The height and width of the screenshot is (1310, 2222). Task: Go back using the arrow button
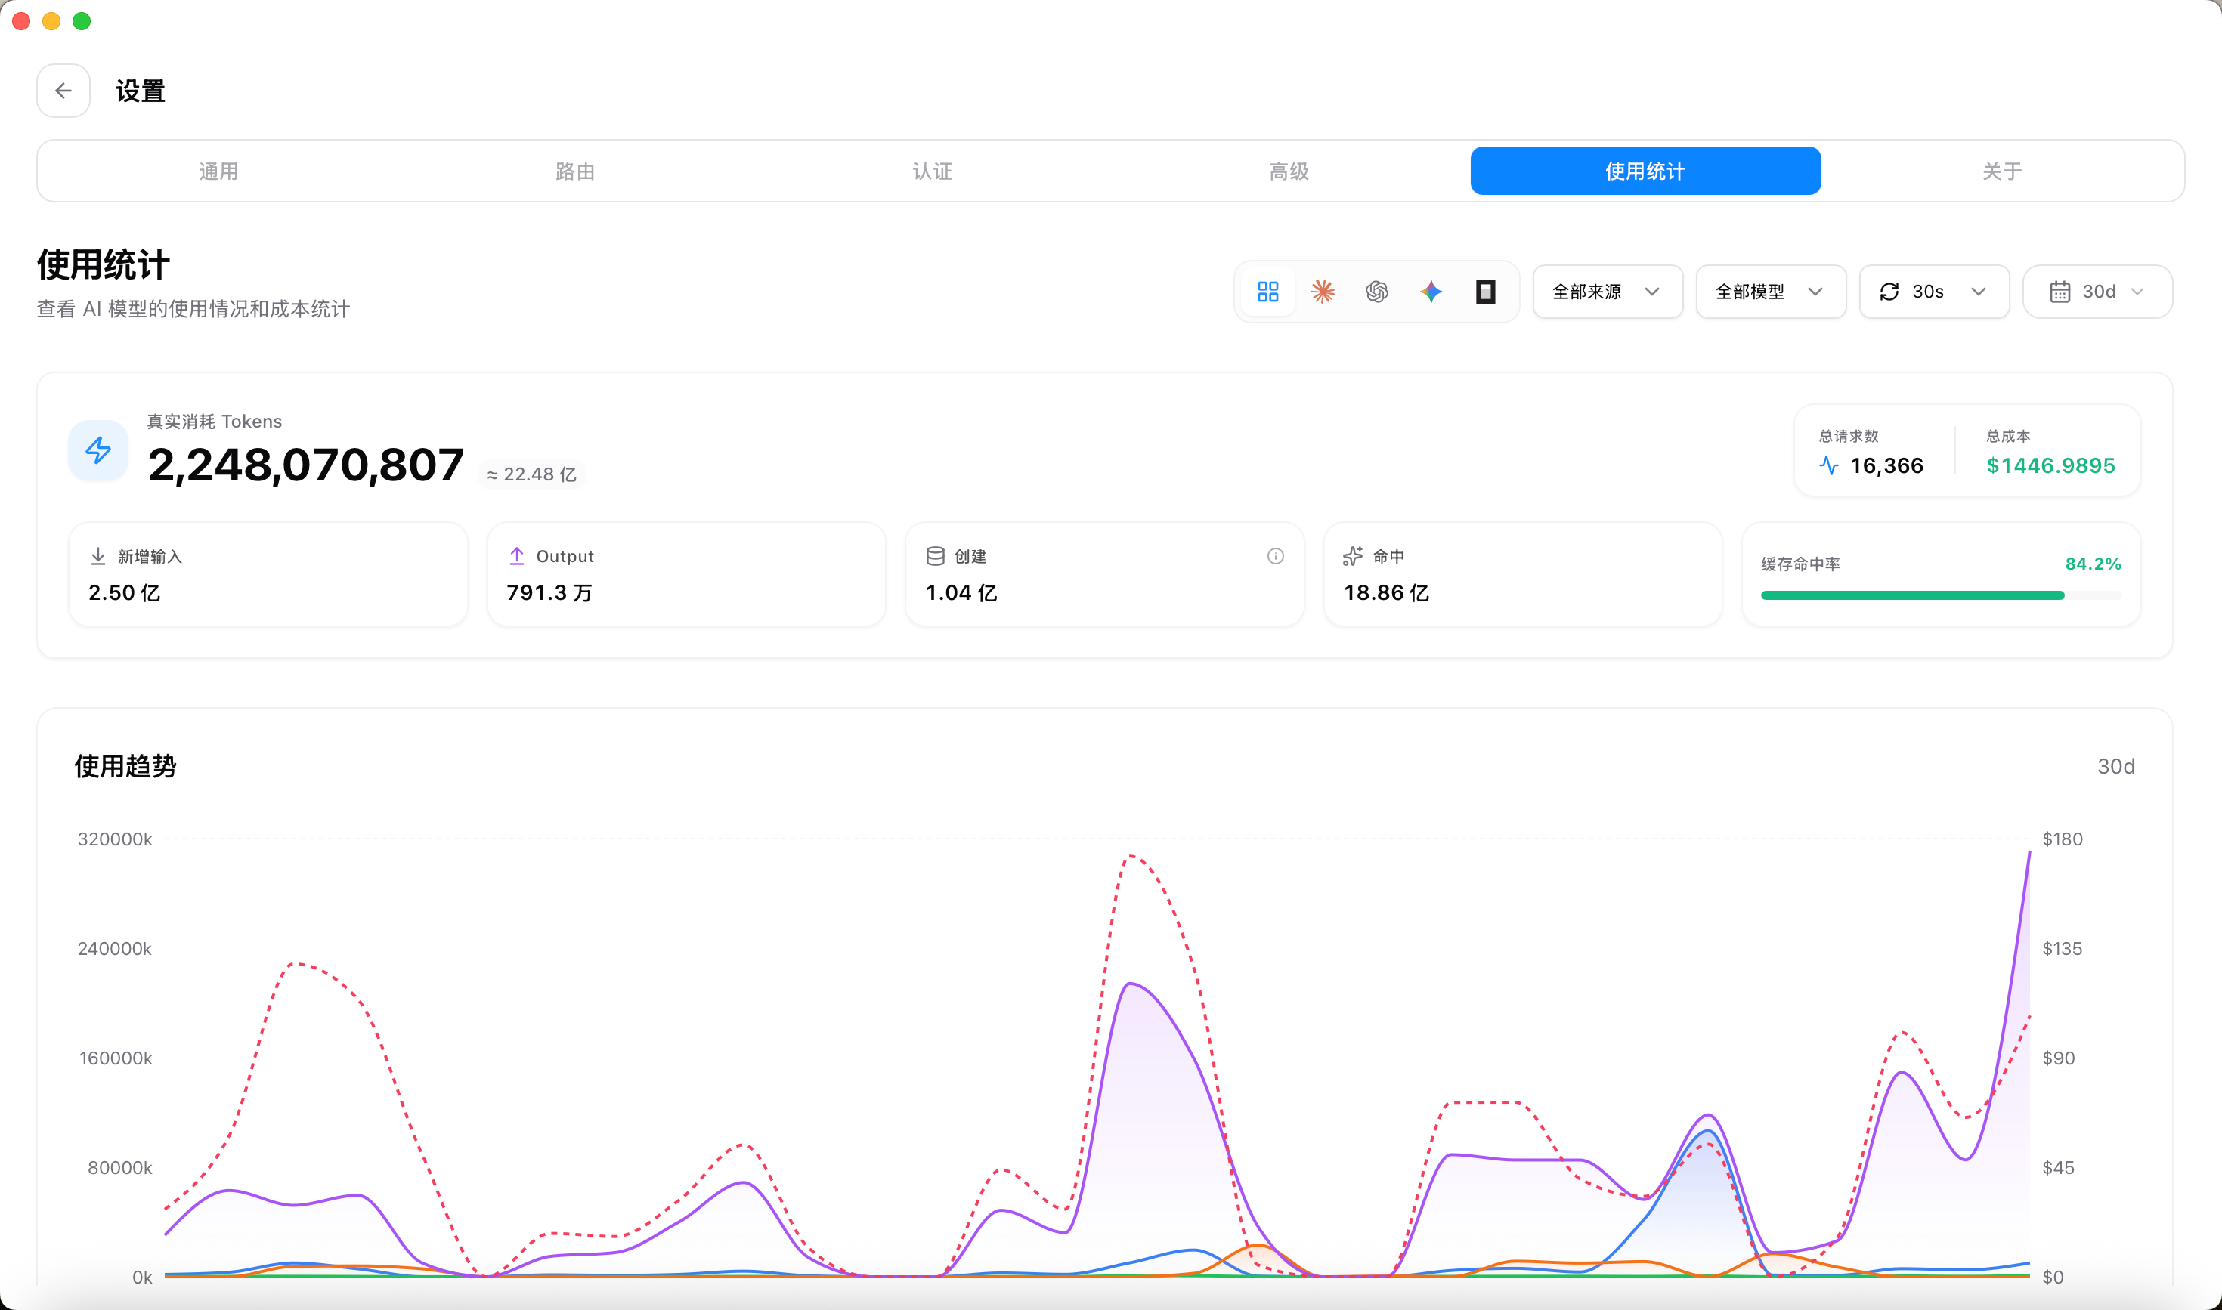63,90
